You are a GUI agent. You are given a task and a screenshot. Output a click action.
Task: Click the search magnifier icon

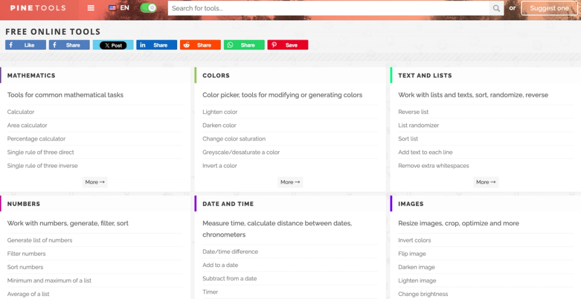click(x=496, y=8)
